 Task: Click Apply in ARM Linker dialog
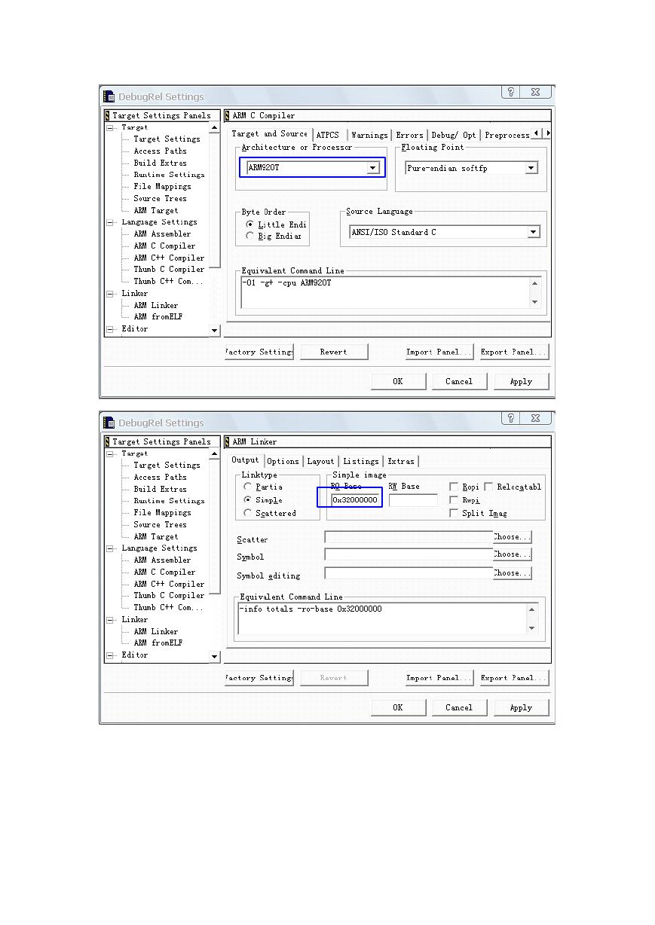click(x=521, y=707)
